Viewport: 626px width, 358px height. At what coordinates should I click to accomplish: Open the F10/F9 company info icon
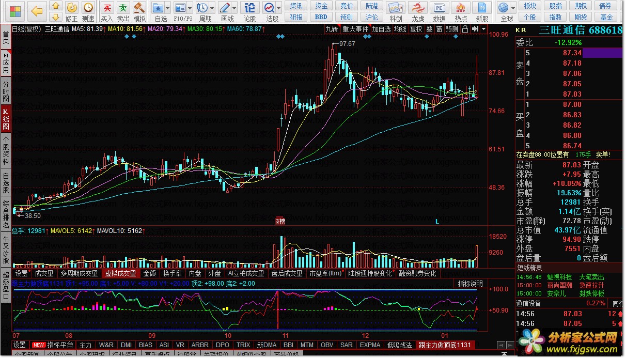click(180, 8)
